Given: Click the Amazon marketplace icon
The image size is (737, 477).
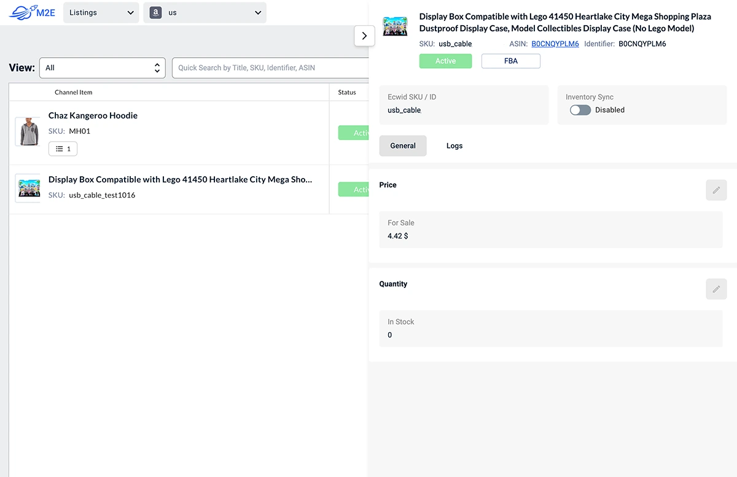Looking at the screenshot, I should click(x=155, y=13).
